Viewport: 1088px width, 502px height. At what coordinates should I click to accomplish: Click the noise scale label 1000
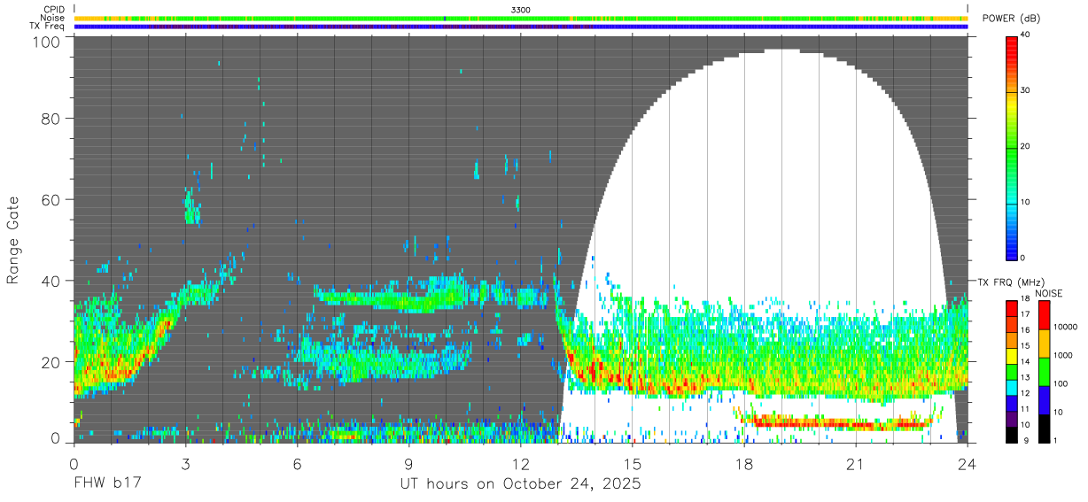point(1064,355)
